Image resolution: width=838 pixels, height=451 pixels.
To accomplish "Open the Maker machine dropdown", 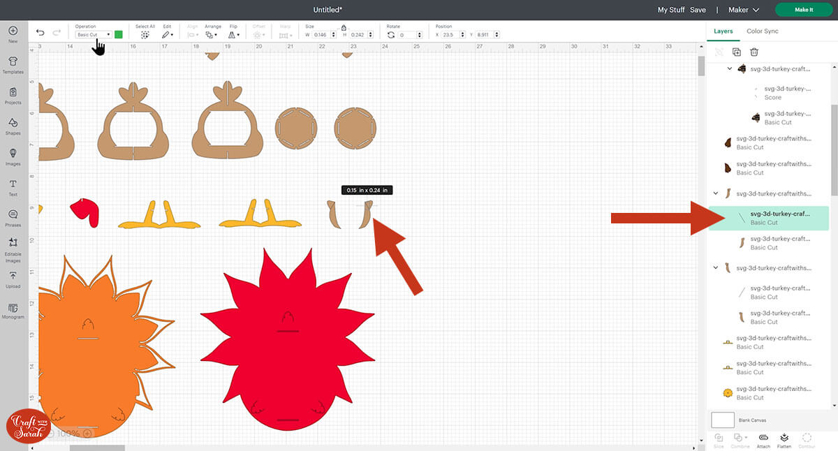I will pos(744,10).
